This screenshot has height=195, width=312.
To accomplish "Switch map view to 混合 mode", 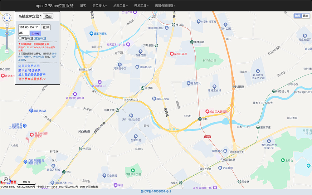I will click(306, 16).
